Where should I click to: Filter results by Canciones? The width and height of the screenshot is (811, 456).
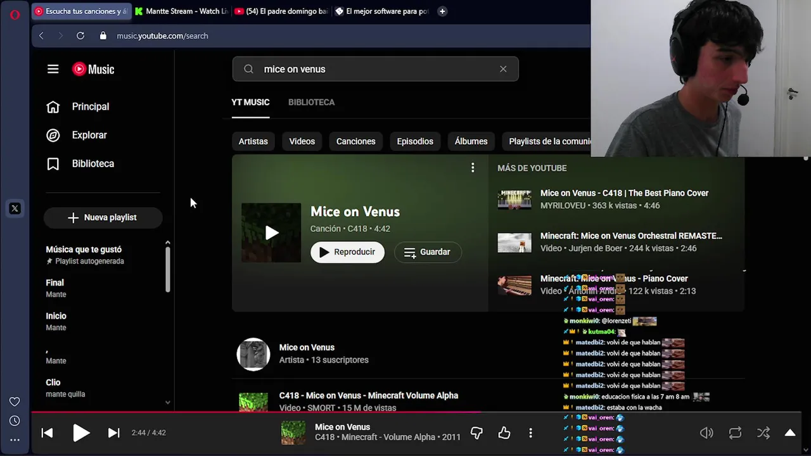click(355, 141)
